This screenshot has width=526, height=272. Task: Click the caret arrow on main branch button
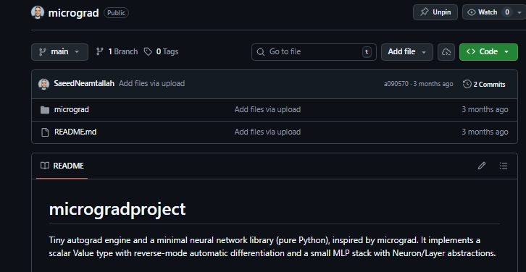77,52
